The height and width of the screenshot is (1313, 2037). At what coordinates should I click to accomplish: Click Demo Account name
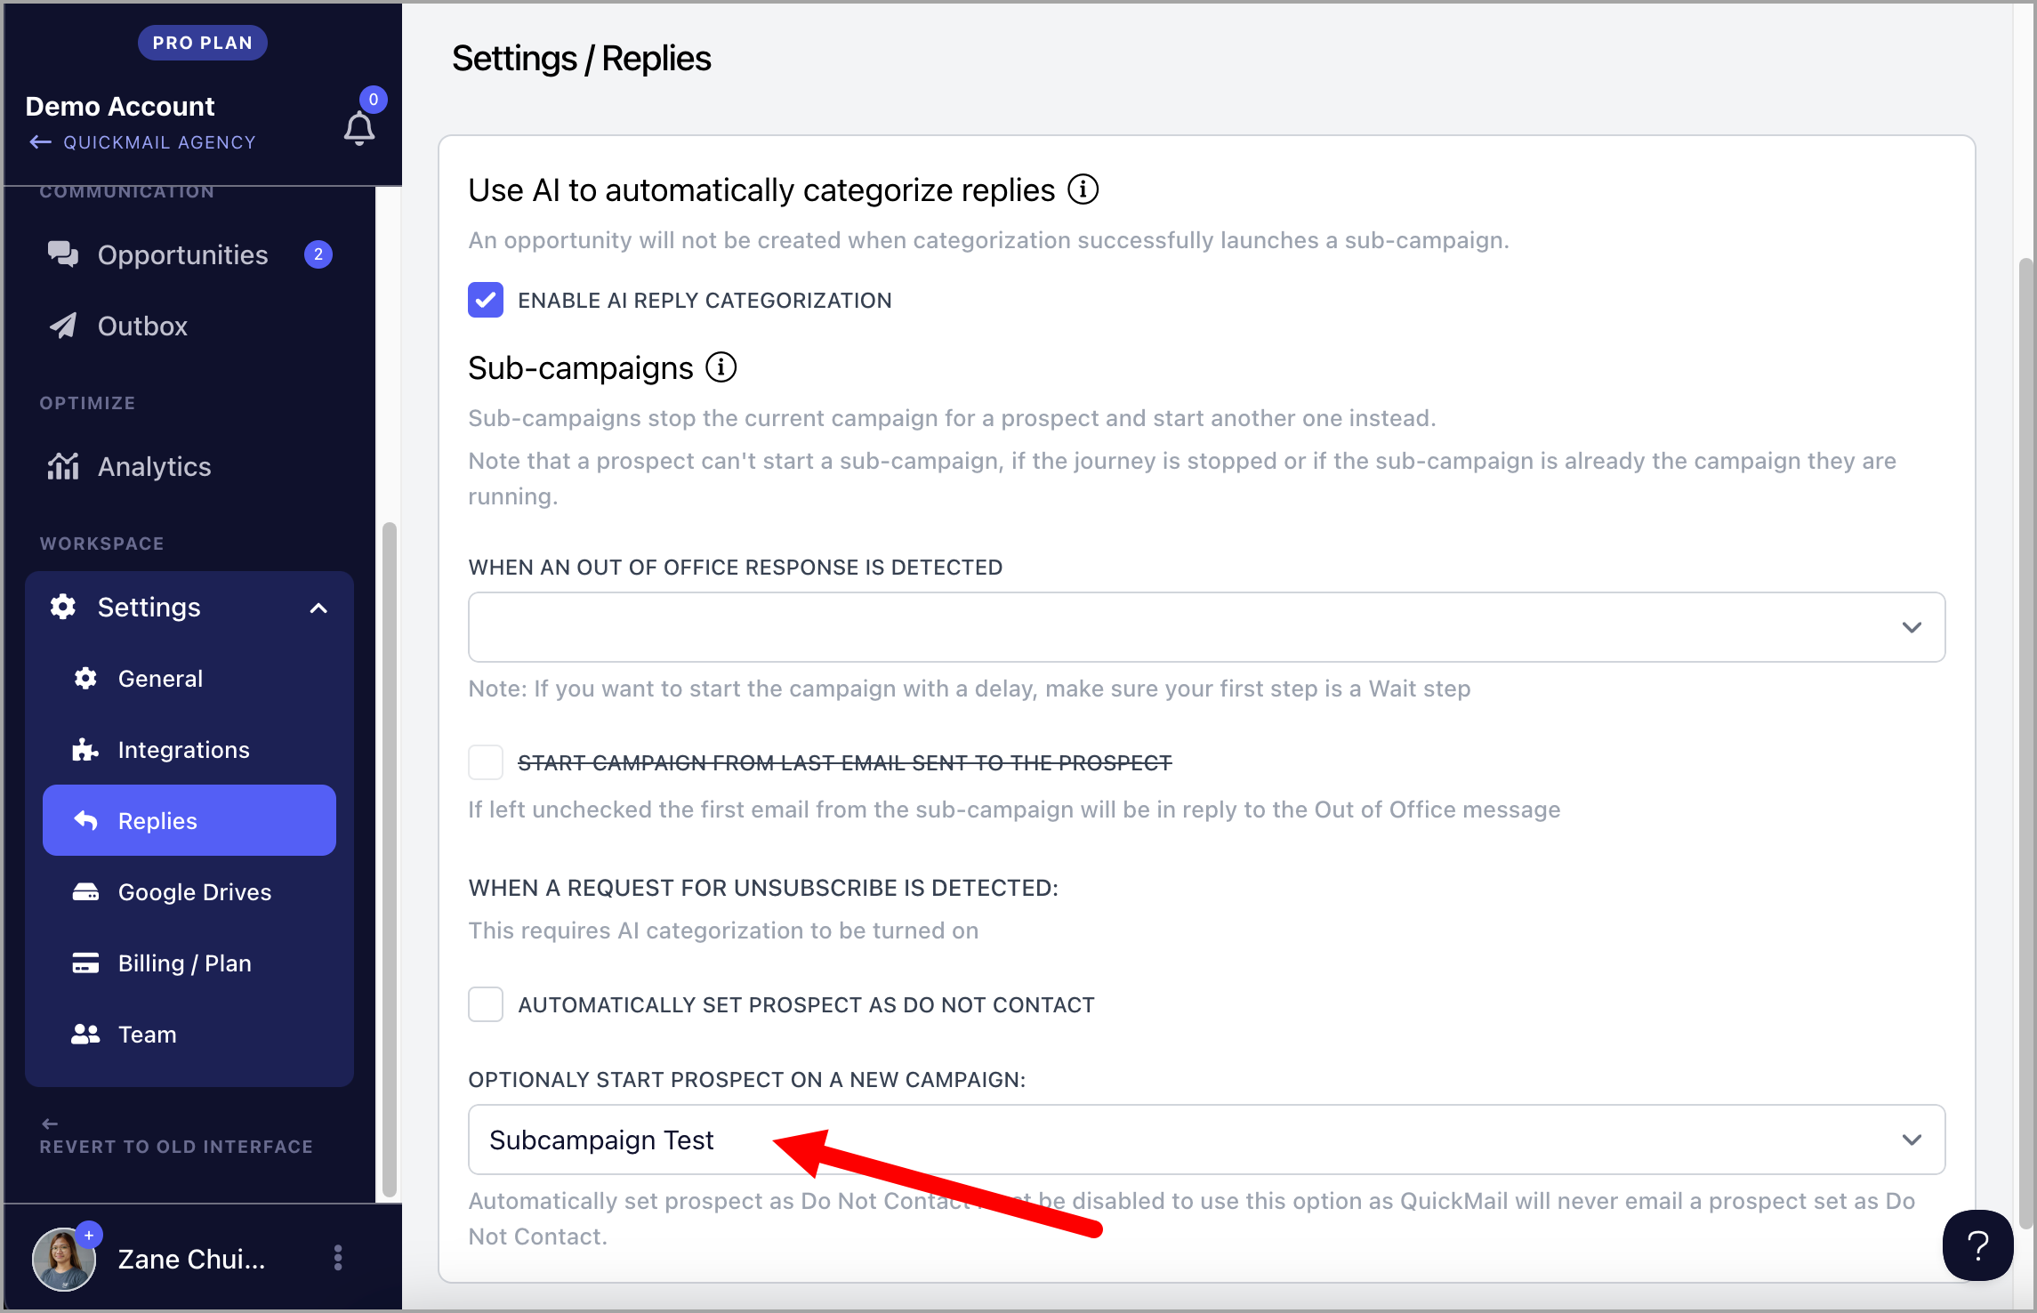tap(119, 106)
